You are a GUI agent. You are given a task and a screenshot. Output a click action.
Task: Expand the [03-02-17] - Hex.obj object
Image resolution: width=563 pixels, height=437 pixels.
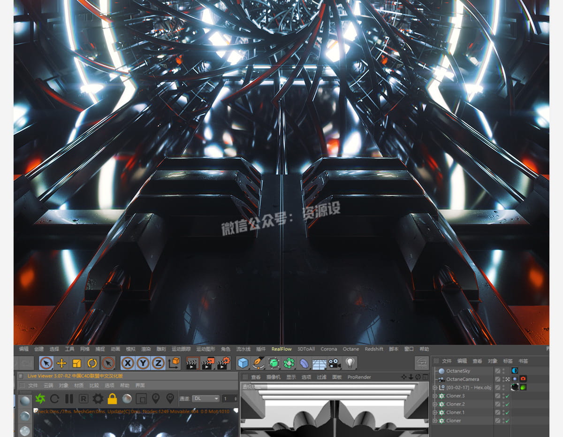[x=435, y=388]
